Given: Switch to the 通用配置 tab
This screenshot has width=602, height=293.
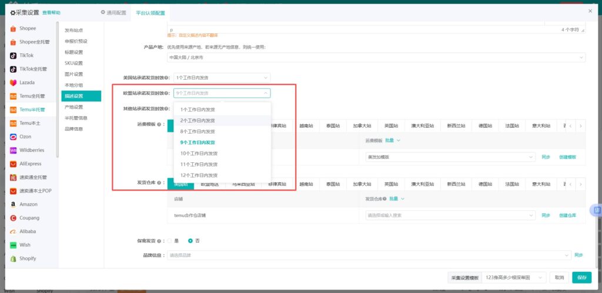Looking at the screenshot, I should coord(112,12).
